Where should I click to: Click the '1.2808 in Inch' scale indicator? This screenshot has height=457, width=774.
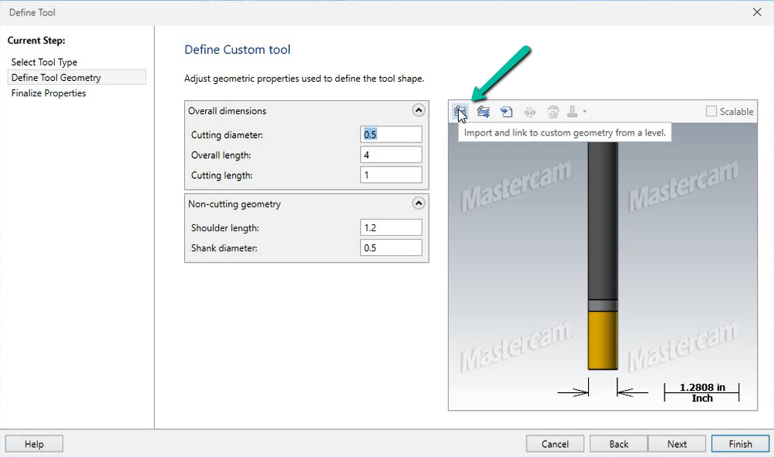(x=702, y=393)
